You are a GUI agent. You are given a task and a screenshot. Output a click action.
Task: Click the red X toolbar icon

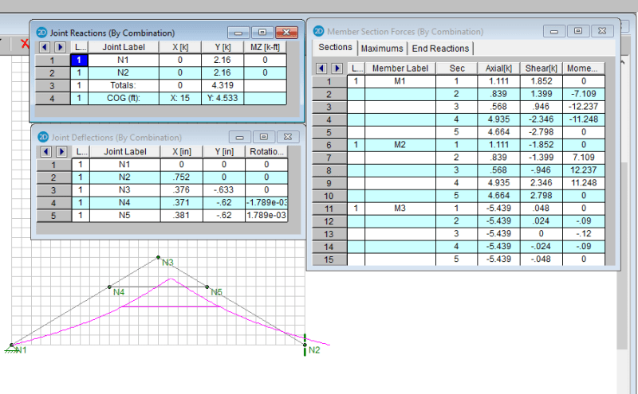pos(25,44)
